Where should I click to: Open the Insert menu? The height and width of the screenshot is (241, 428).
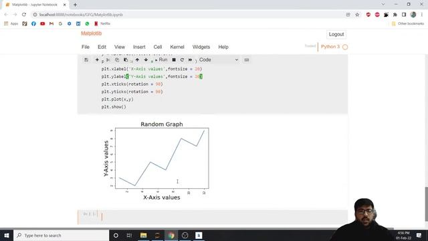tap(139, 47)
